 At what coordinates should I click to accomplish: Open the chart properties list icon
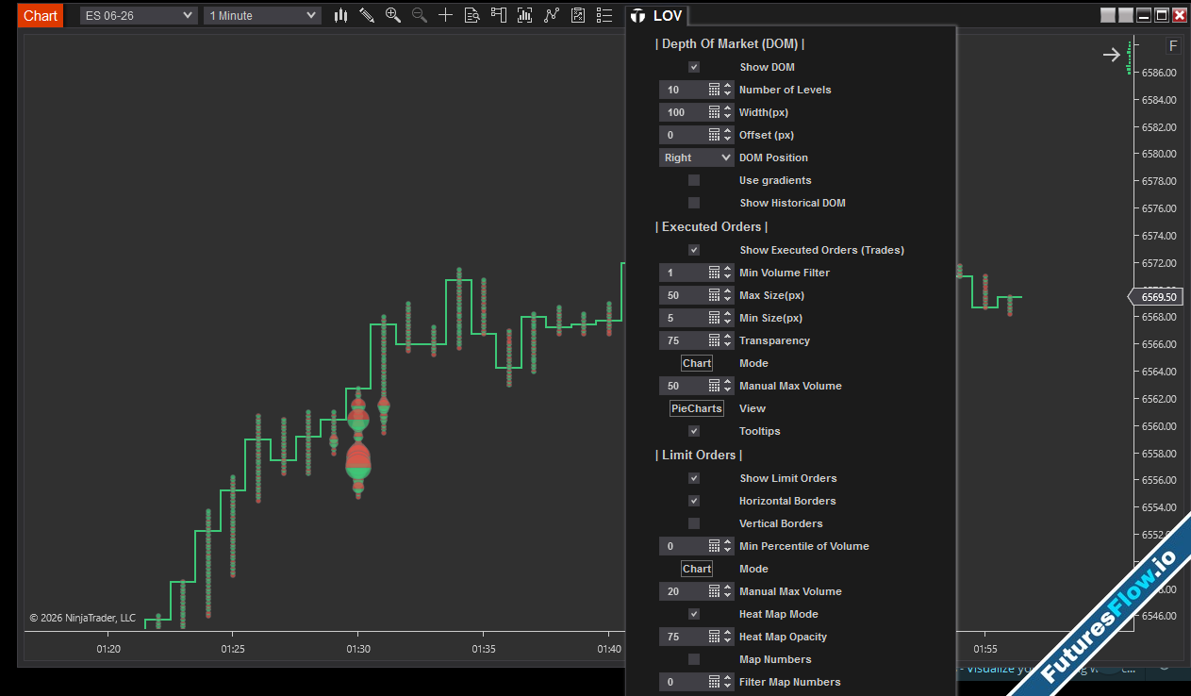[604, 15]
